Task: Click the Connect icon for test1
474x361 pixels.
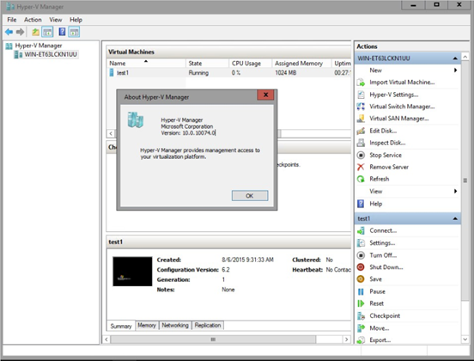Action: 361,231
